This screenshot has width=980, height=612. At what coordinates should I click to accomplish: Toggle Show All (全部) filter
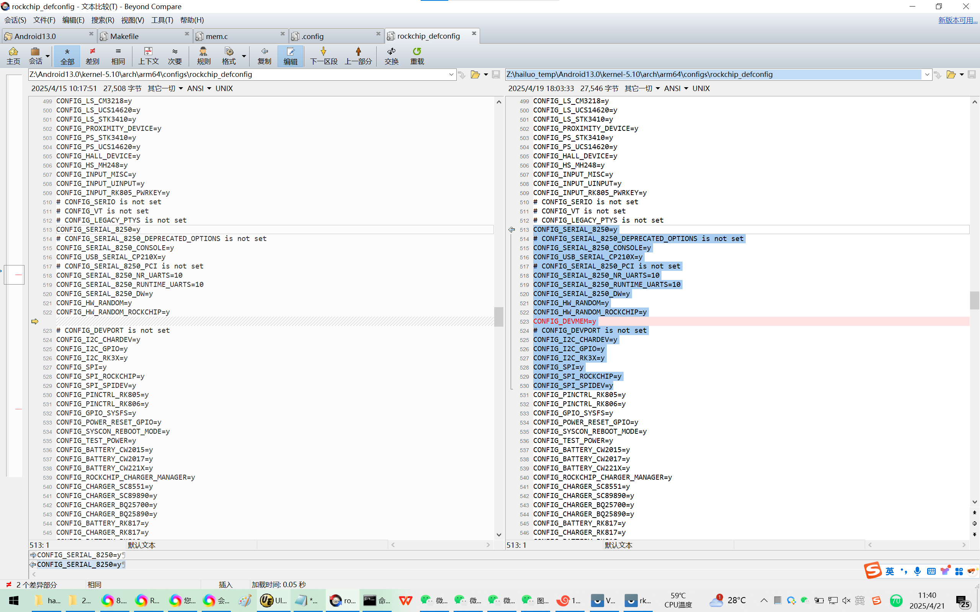coord(67,55)
